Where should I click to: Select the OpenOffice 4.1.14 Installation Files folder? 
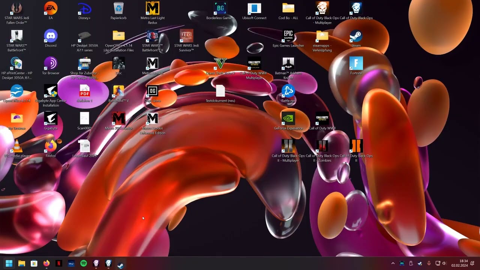(118, 41)
